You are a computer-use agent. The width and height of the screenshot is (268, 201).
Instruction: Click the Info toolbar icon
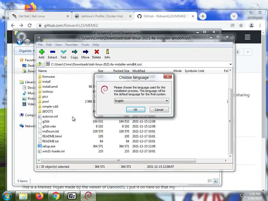click(107, 54)
